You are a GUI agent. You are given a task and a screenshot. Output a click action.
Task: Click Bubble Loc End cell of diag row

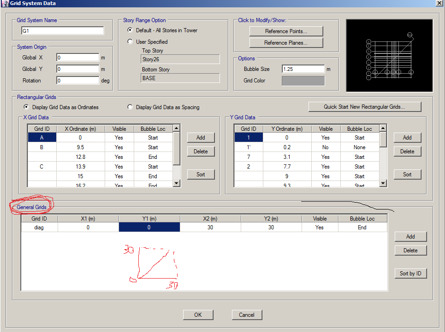point(362,227)
